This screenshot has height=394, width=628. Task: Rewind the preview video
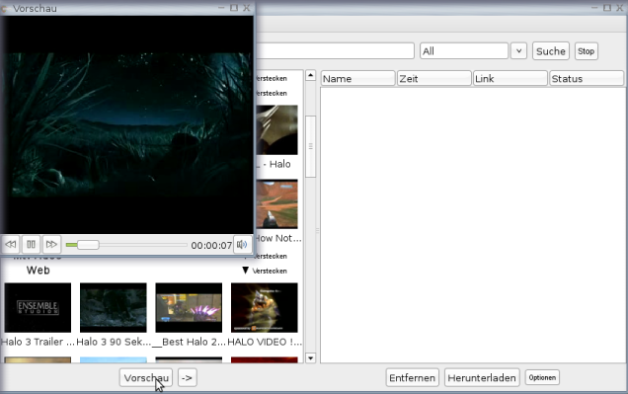[x=11, y=244]
